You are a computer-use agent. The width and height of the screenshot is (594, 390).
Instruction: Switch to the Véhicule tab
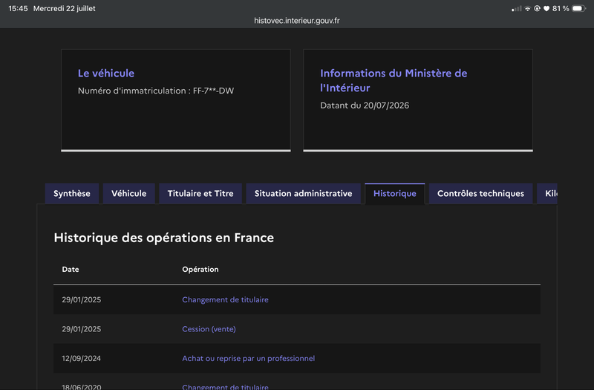128,194
